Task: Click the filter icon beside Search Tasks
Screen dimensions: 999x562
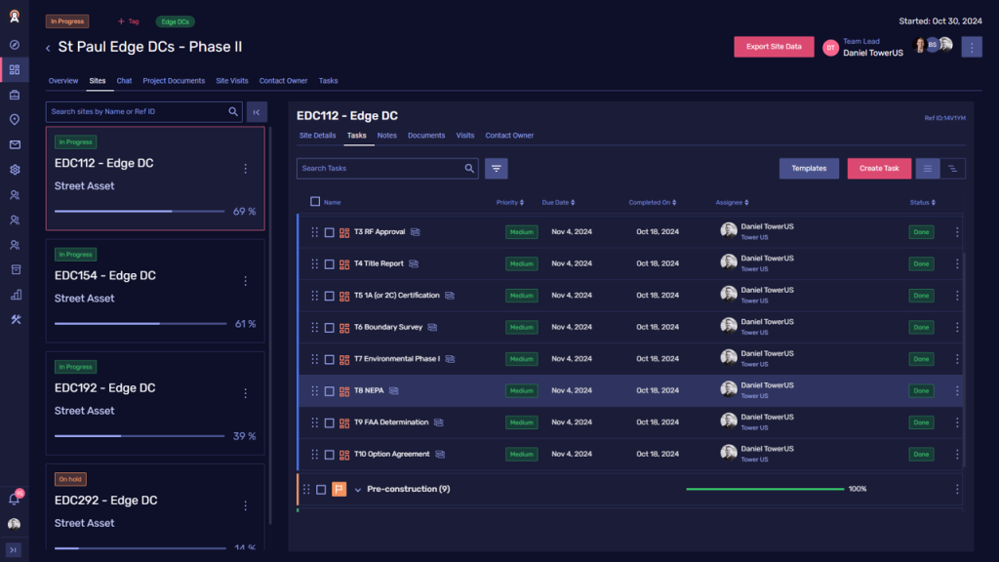Action: point(497,169)
